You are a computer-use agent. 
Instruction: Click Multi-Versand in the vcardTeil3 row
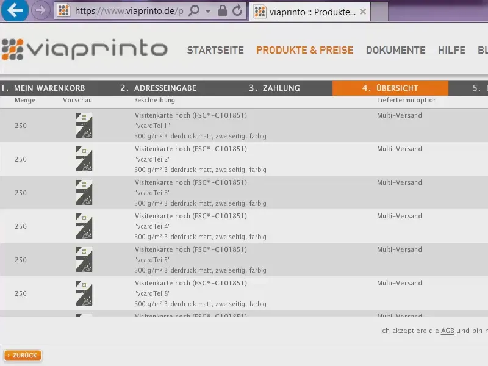coord(400,182)
